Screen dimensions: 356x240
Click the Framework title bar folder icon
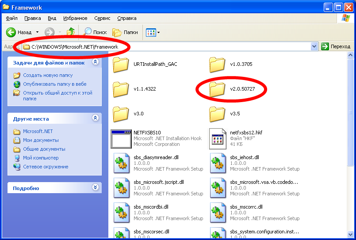point(6,7)
